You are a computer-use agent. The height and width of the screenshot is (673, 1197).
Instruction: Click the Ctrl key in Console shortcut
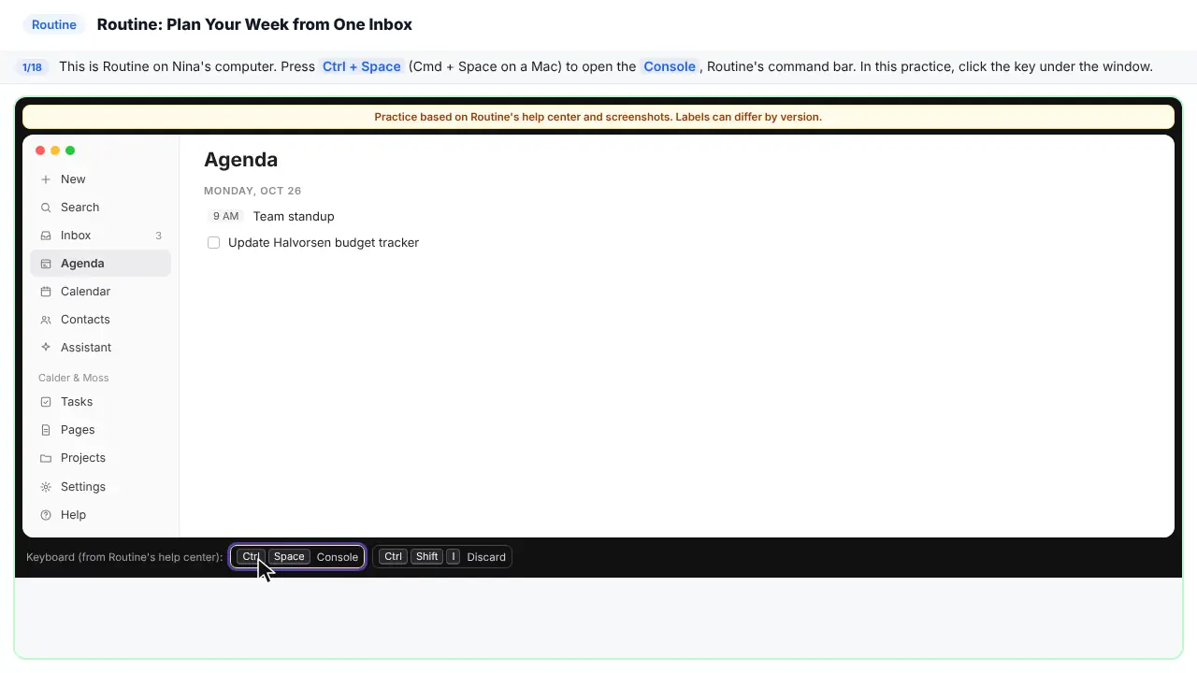(x=251, y=557)
